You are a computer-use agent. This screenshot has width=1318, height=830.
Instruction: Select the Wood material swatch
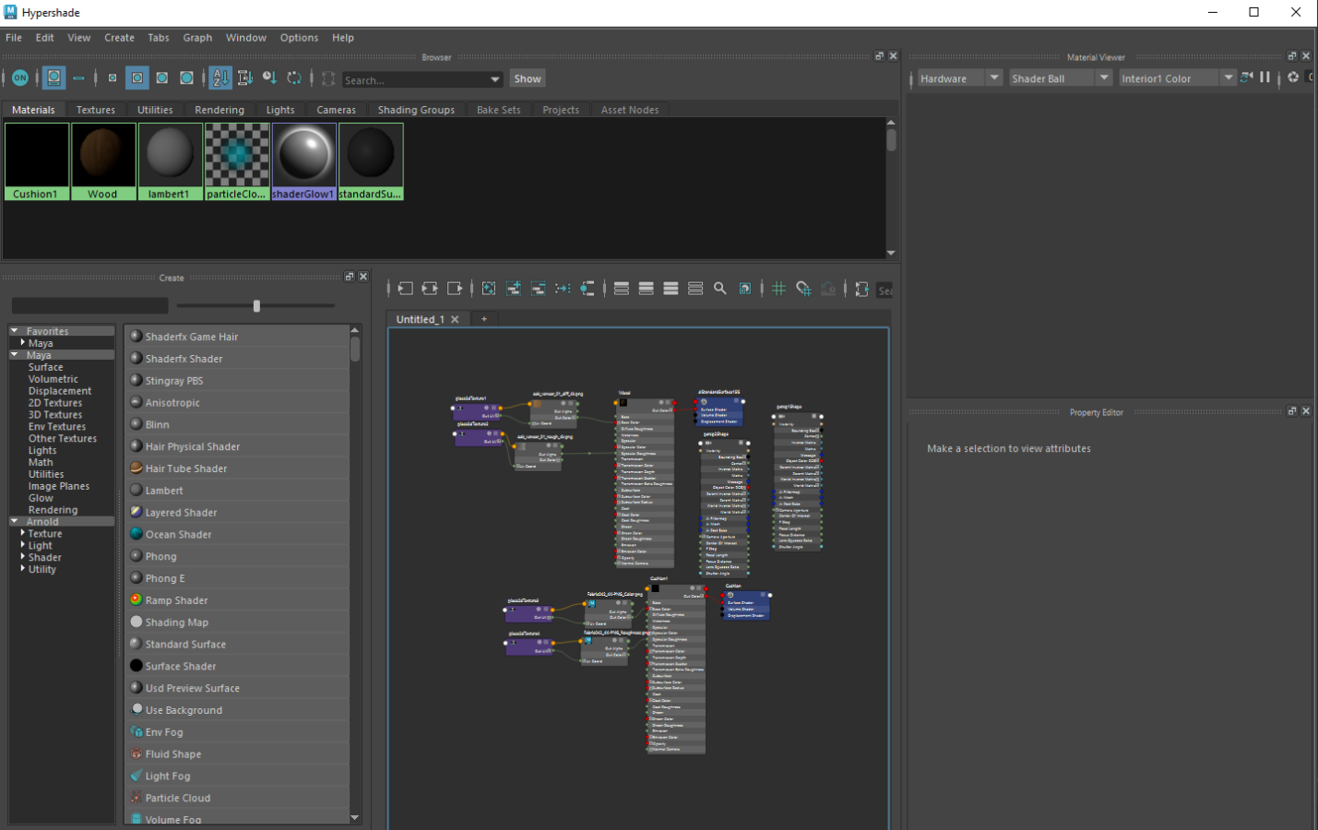pos(103,161)
